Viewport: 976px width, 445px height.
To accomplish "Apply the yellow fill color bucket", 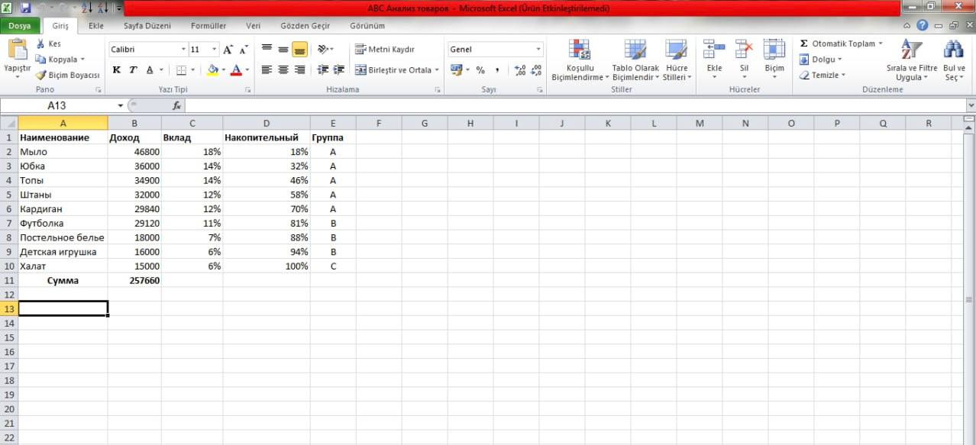I will (x=213, y=69).
